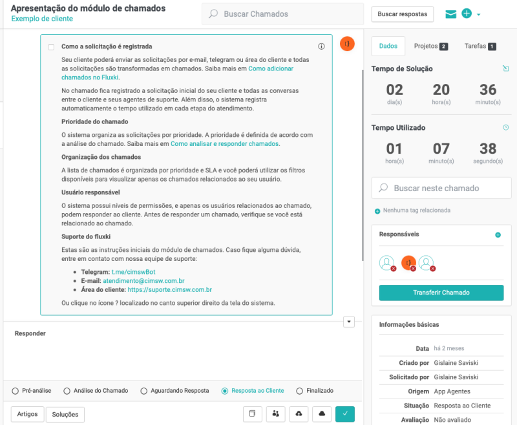This screenshot has height=425, width=517.
Task: Click the two-people users icon button
Action: tap(275, 414)
